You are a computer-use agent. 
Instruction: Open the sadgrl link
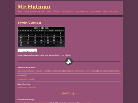(x=46, y=71)
